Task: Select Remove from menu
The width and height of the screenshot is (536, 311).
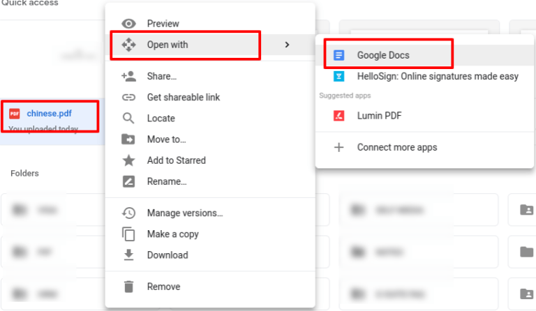Action: [210, 287]
